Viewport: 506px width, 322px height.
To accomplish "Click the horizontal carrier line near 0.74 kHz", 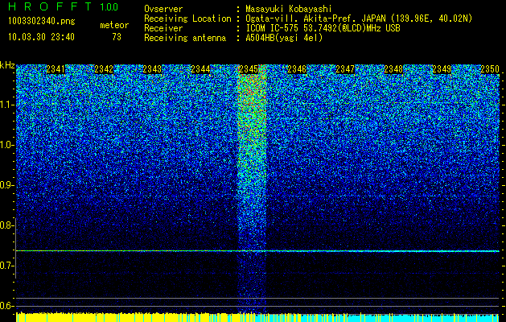I will pyautogui.click(x=257, y=250).
